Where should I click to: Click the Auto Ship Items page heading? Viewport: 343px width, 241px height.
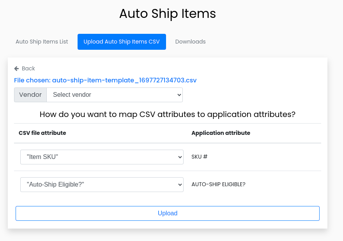click(168, 14)
